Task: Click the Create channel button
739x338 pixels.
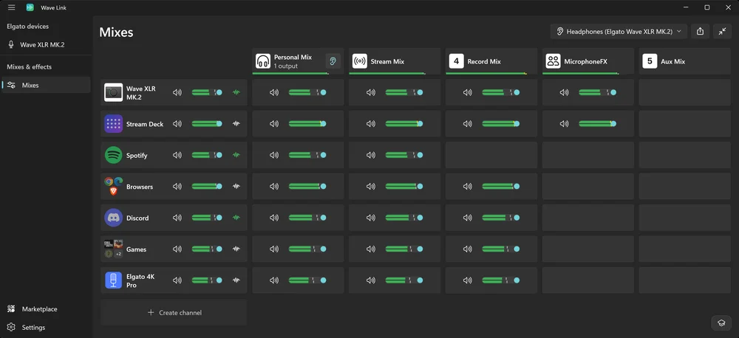Action: (174, 313)
